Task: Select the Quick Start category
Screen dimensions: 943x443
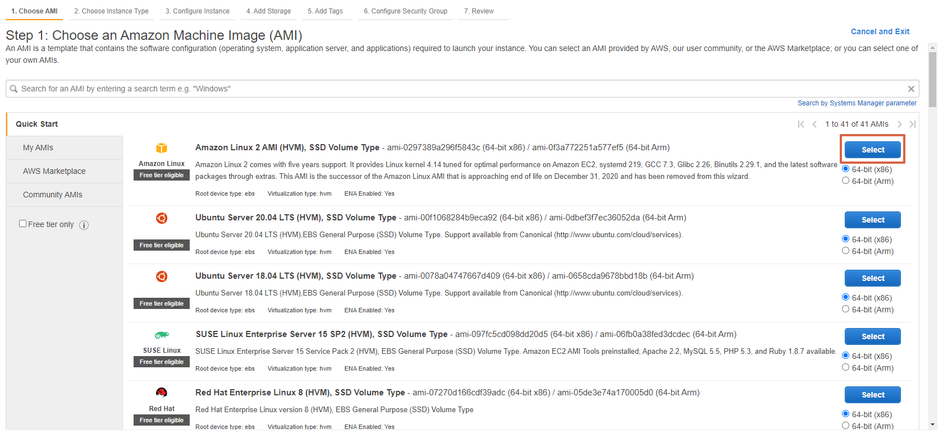Action: [65, 124]
